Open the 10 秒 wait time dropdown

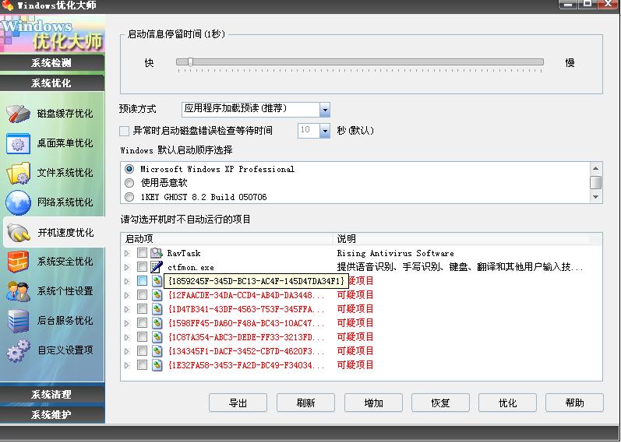click(x=324, y=131)
